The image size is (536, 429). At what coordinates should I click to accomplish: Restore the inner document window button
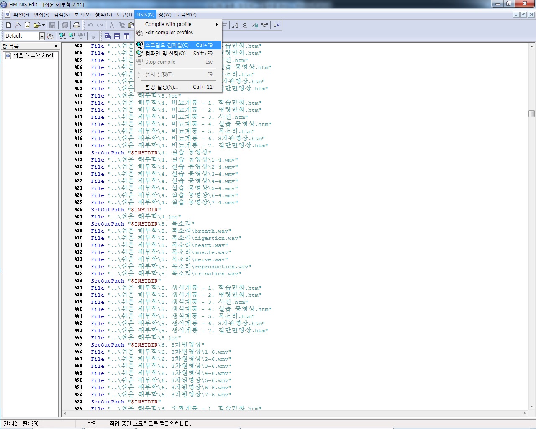point(523,15)
